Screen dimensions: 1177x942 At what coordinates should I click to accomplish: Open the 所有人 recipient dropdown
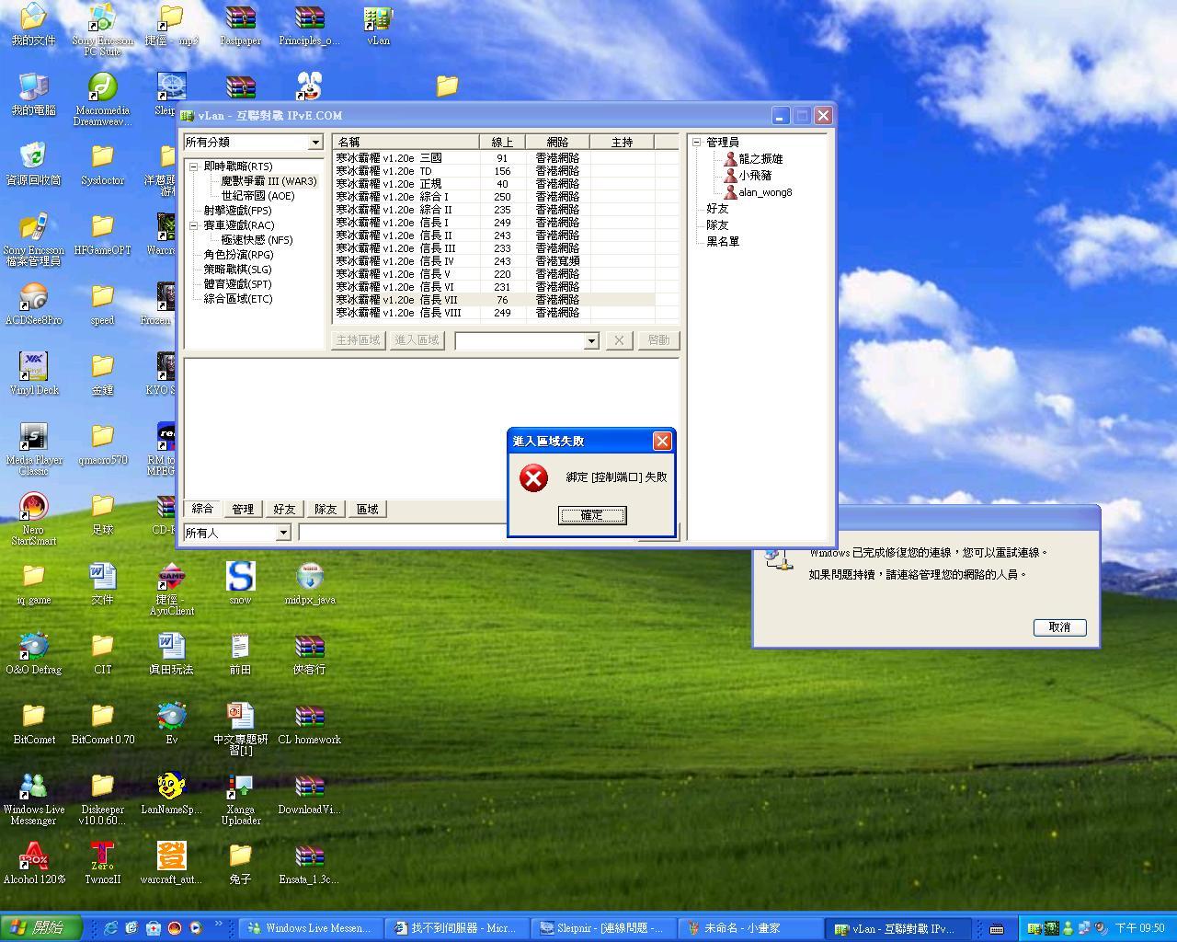283,533
